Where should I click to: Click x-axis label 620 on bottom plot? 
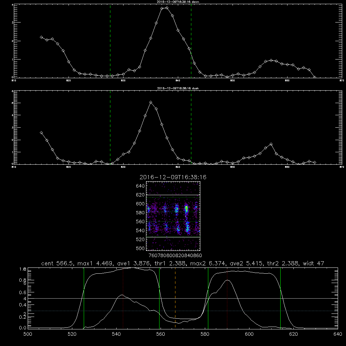(293, 334)
